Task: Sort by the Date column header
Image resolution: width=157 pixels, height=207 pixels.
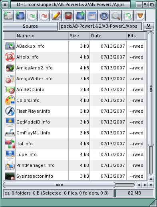Action: [x=108, y=36]
